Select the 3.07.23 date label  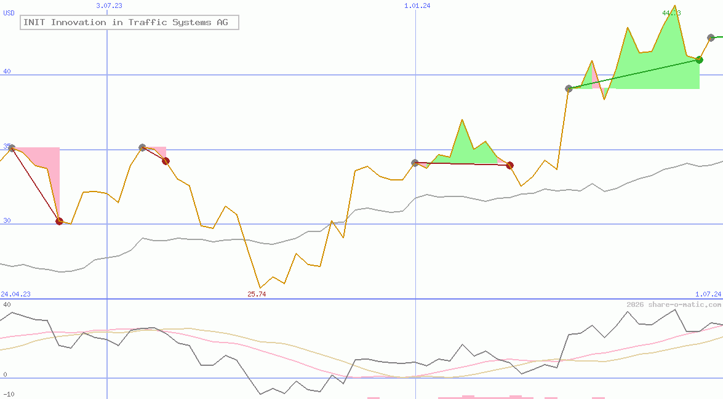point(110,6)
